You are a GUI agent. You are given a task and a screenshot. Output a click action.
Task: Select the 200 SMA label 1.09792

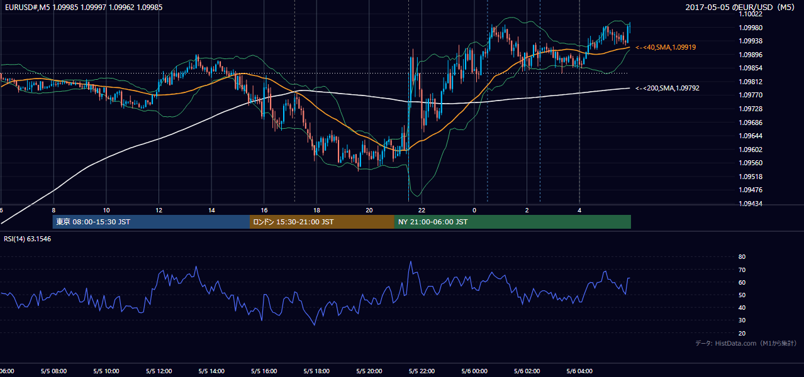(667, 88)
